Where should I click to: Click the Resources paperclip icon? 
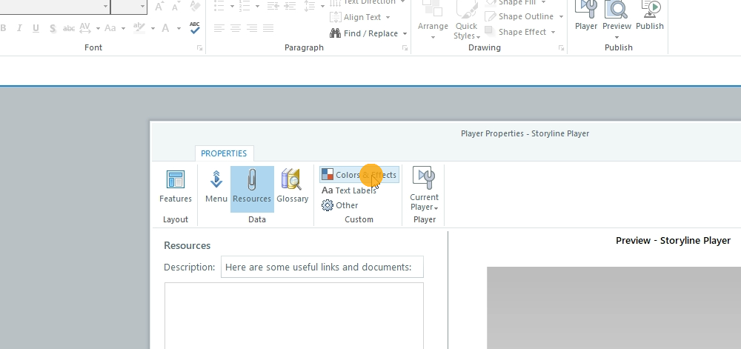pos(252,187)
